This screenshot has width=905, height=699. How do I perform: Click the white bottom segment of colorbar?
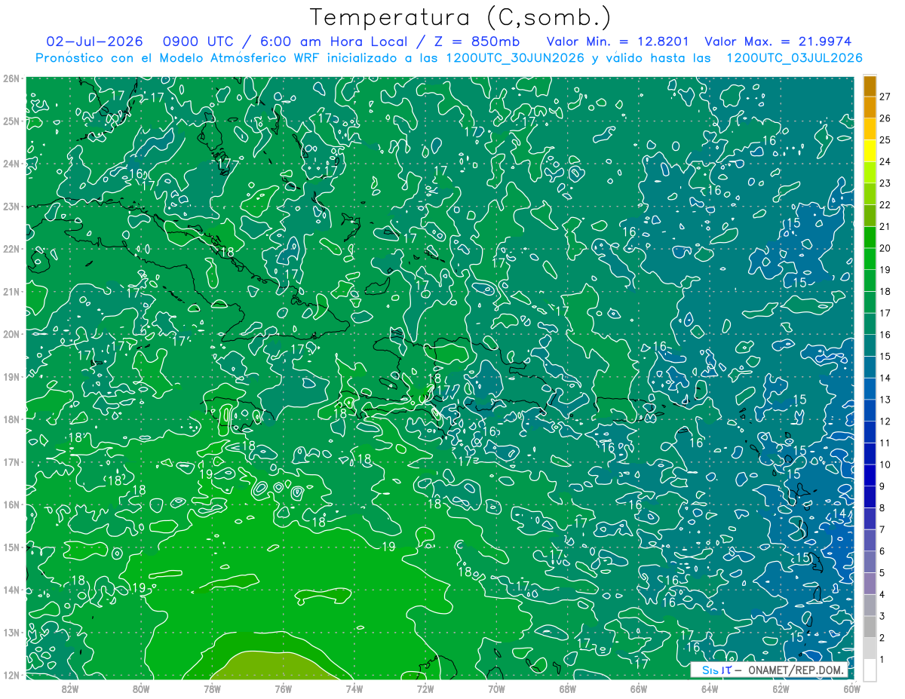click(870, 669)
